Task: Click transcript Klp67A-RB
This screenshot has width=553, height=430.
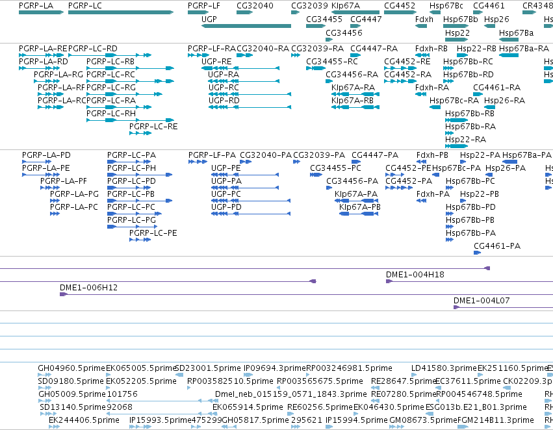Action: point(355,107)
